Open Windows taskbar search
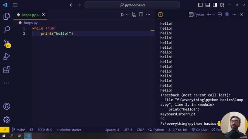Viewport: 248px width, 139px height. click(12, 136)
